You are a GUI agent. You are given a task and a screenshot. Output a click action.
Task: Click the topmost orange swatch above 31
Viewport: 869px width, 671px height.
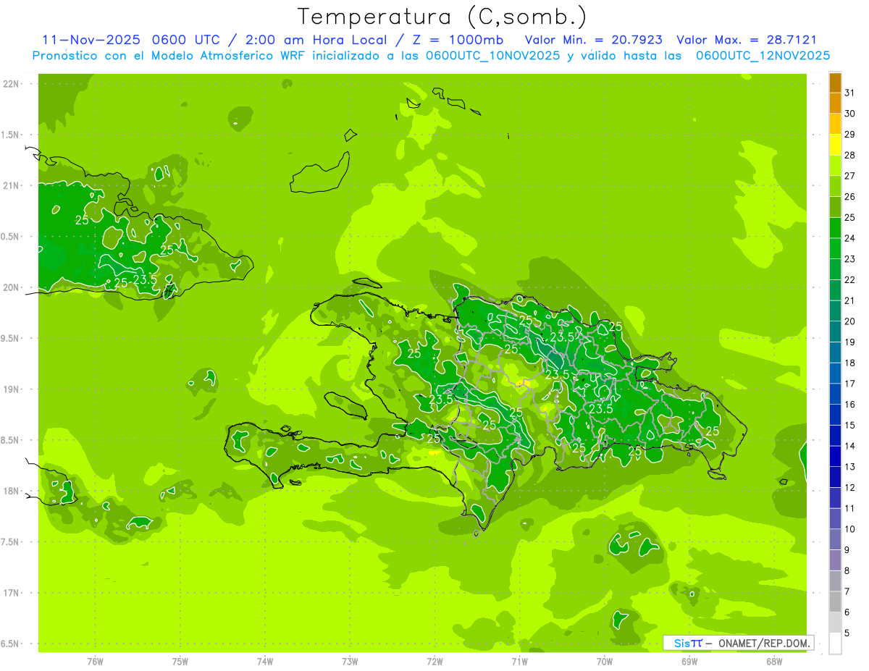click(835, 82)
